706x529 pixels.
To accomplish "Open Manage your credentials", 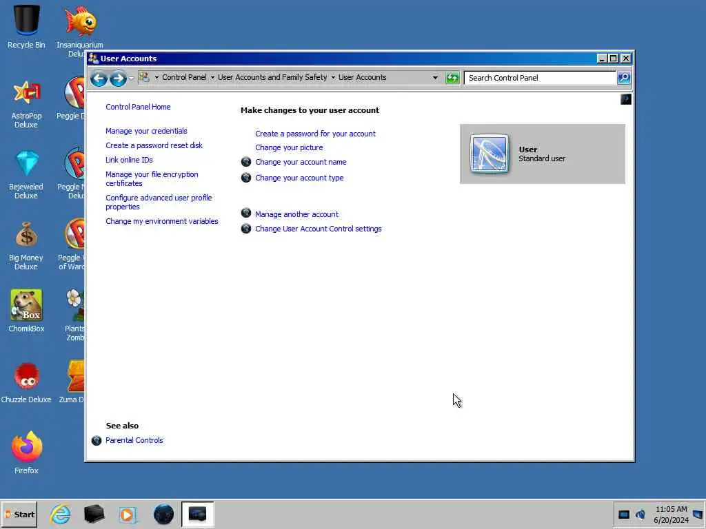I will 146,131.
